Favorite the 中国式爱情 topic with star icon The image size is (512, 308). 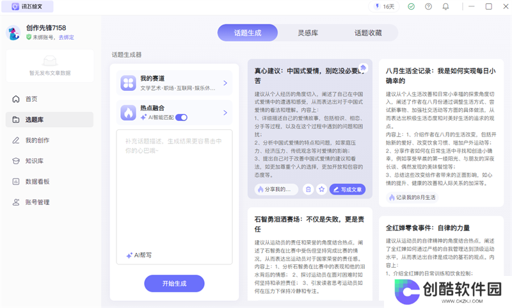tap(322, 190)
